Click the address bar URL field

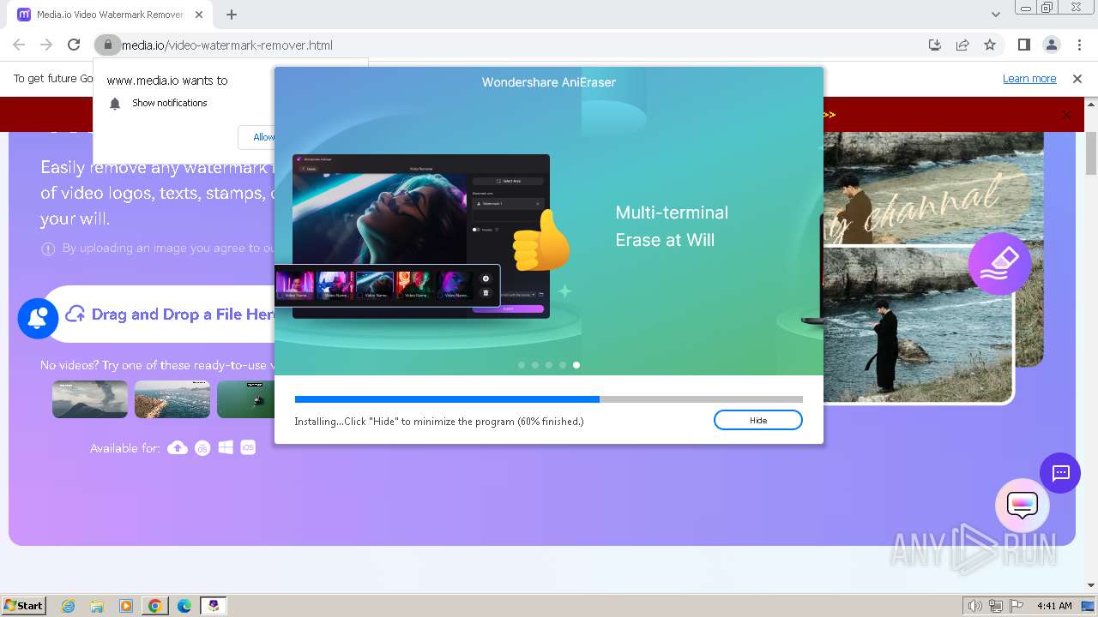tap(515, 45)
